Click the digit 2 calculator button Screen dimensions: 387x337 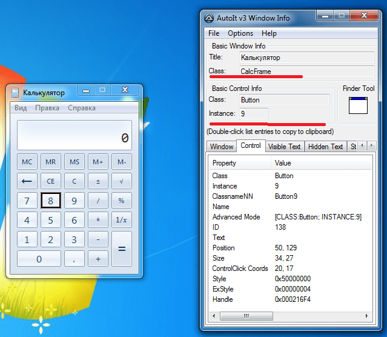click(x=51, y=239)
